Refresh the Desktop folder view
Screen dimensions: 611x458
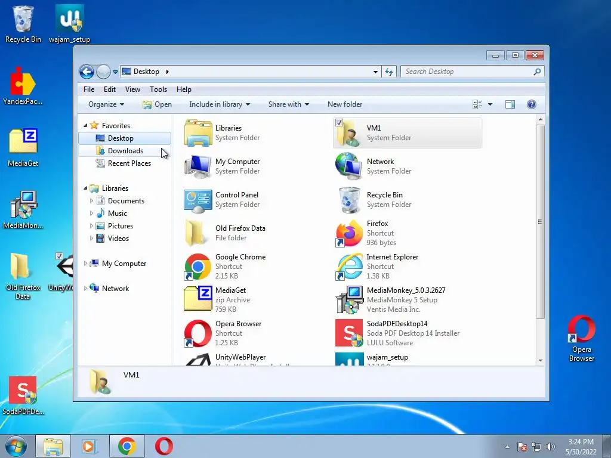[x=389, y=72]
